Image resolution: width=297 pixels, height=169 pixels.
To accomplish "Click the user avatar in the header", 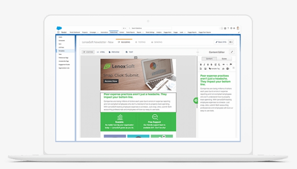I will (238, 28).
